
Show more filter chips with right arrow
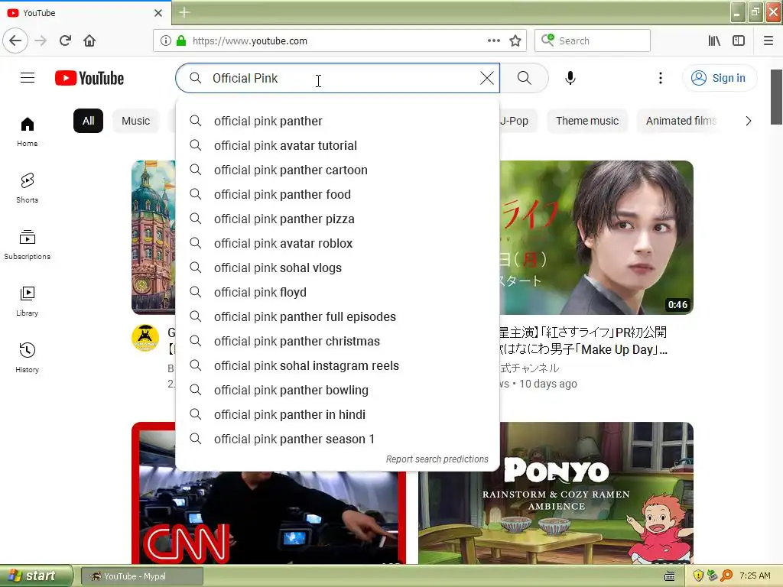coord(748,121)
